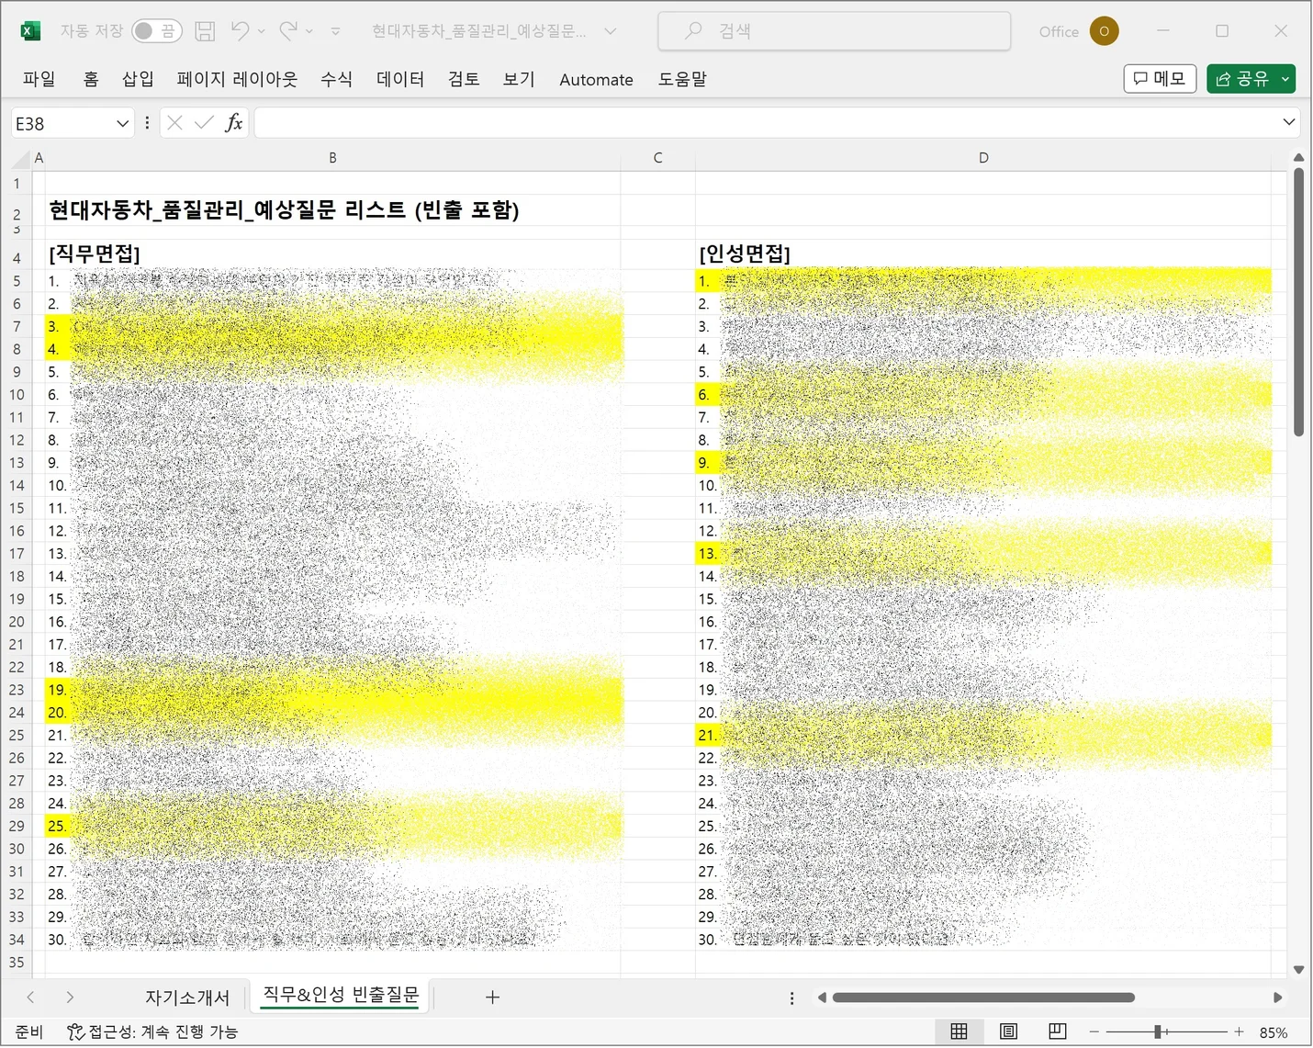Click the Name Box showing E38
The width and height of the screenshot is (1313, 1048).
62,123
